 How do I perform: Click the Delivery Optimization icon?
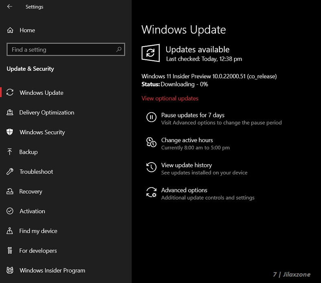(10, 112)
